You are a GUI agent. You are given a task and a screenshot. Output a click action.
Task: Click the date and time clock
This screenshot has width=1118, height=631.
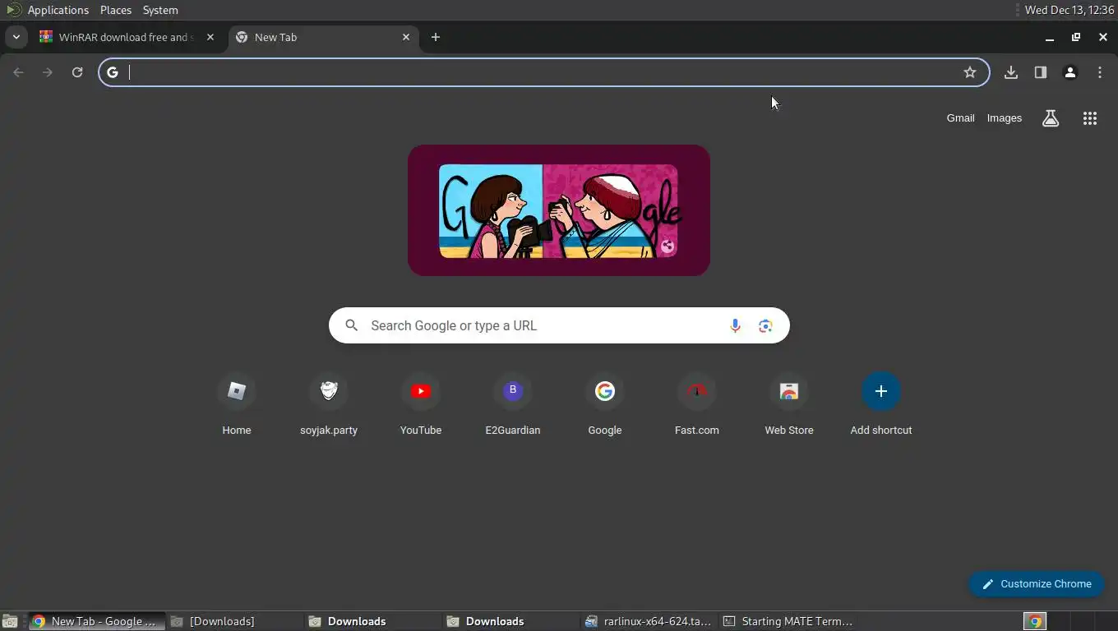[x=1069, y=10]
